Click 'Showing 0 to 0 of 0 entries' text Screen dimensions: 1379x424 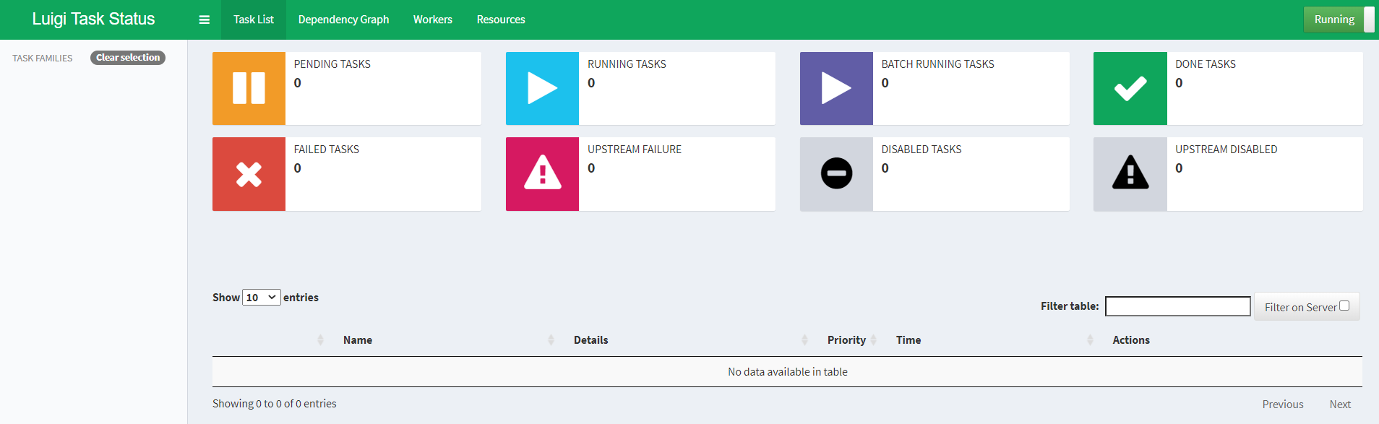(x=275, y=404)
